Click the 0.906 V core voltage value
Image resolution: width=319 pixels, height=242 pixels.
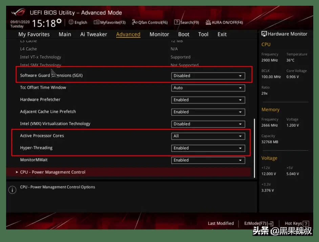[293, 77]
